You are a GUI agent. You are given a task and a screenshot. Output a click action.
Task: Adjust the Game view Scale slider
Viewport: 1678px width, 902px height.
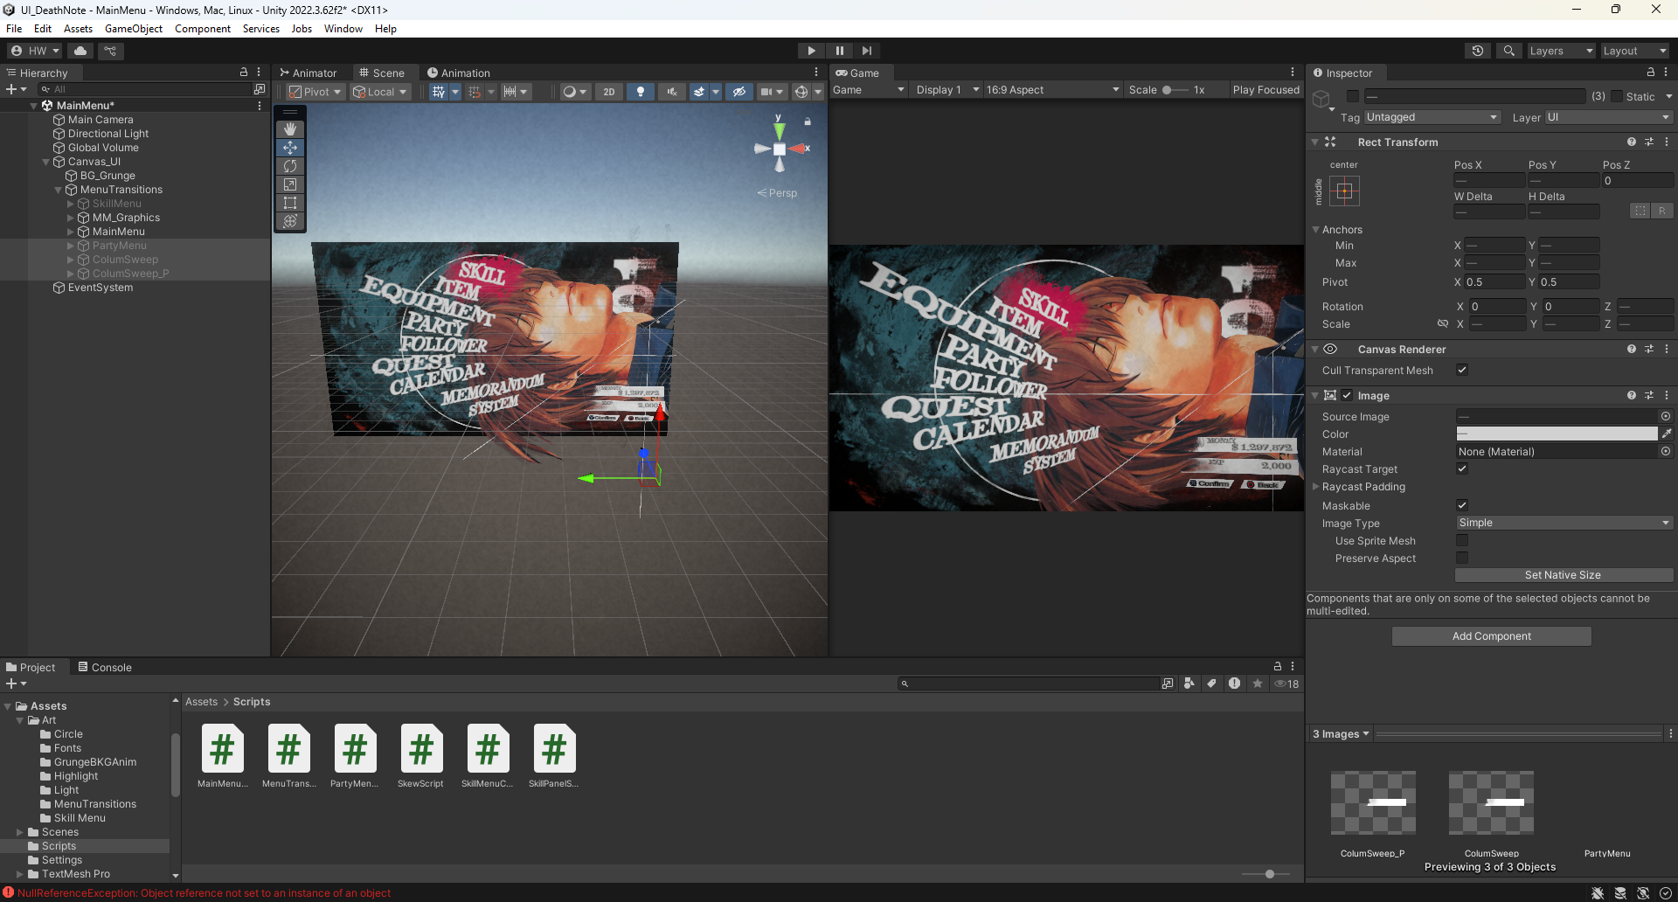point(1175,90)
